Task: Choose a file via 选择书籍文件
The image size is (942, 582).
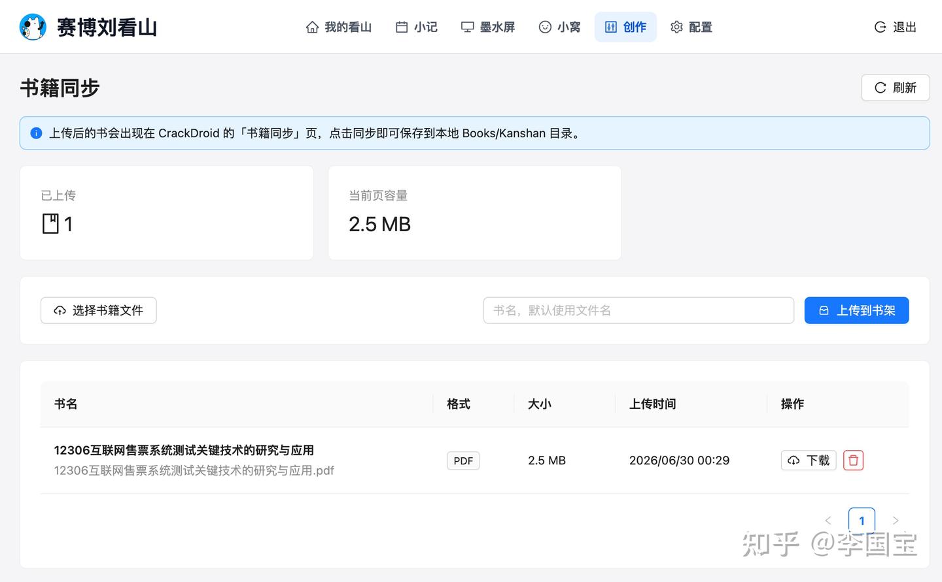Action: coord(99,310)
